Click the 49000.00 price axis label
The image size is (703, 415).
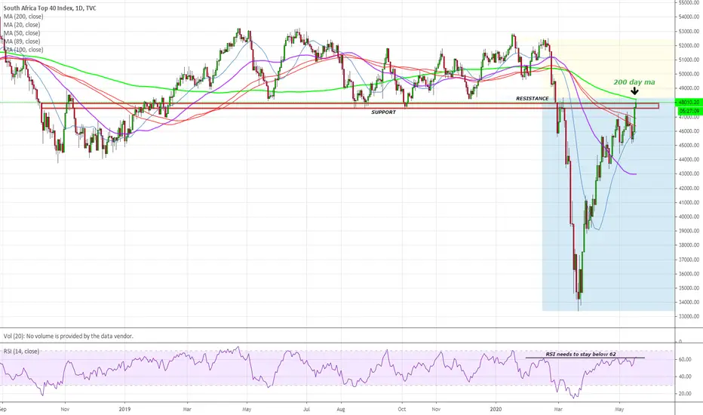tap(689, 88)
